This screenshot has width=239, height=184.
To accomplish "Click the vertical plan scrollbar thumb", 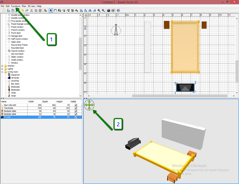I will tap(237, 71).
